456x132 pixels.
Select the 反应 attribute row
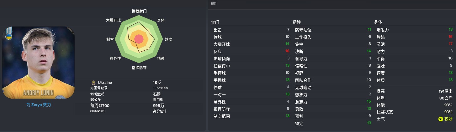(x=252, y=51)
